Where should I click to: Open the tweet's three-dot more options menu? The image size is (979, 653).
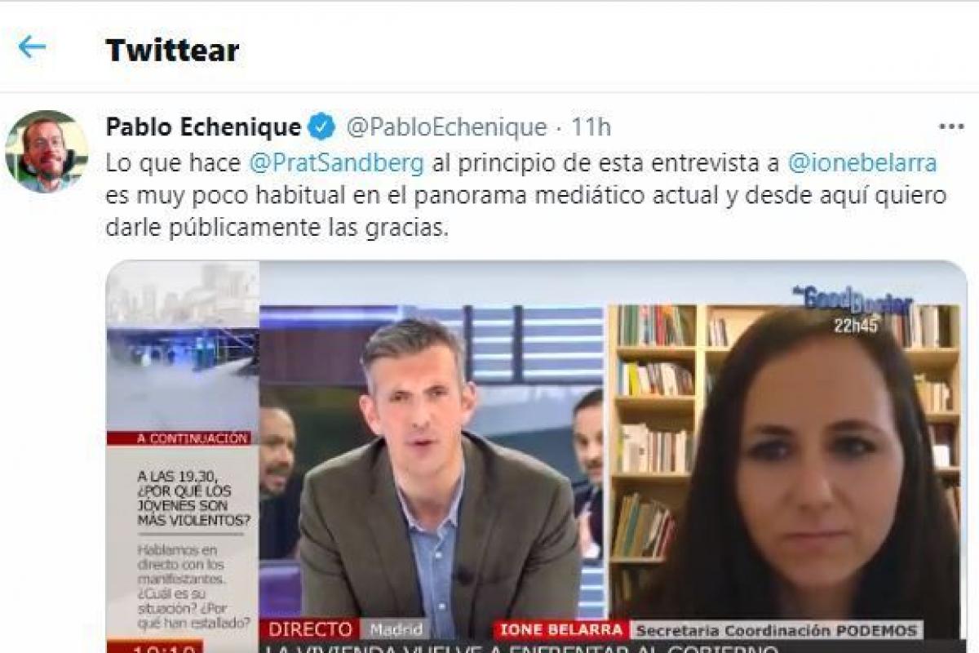[951, 127]
